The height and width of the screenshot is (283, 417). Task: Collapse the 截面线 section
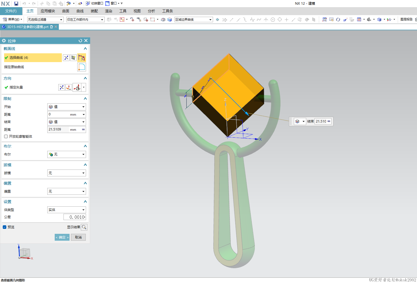pos(85,49)
